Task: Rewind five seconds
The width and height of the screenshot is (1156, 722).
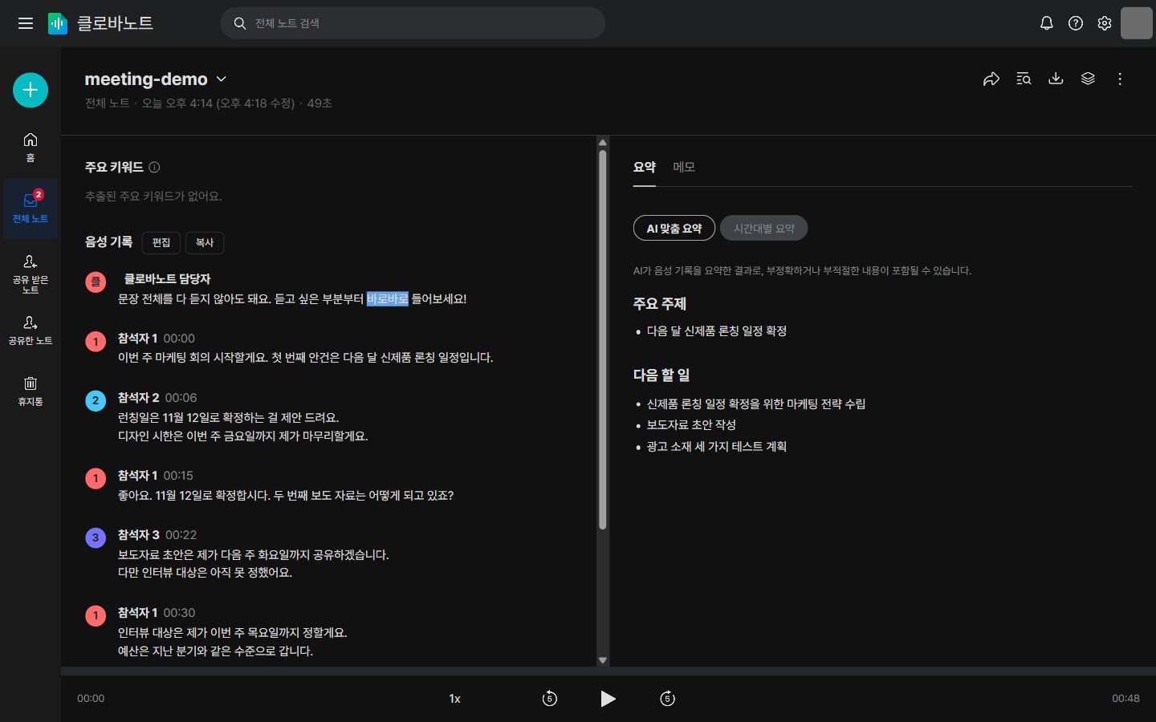Action: click(550, 699)
